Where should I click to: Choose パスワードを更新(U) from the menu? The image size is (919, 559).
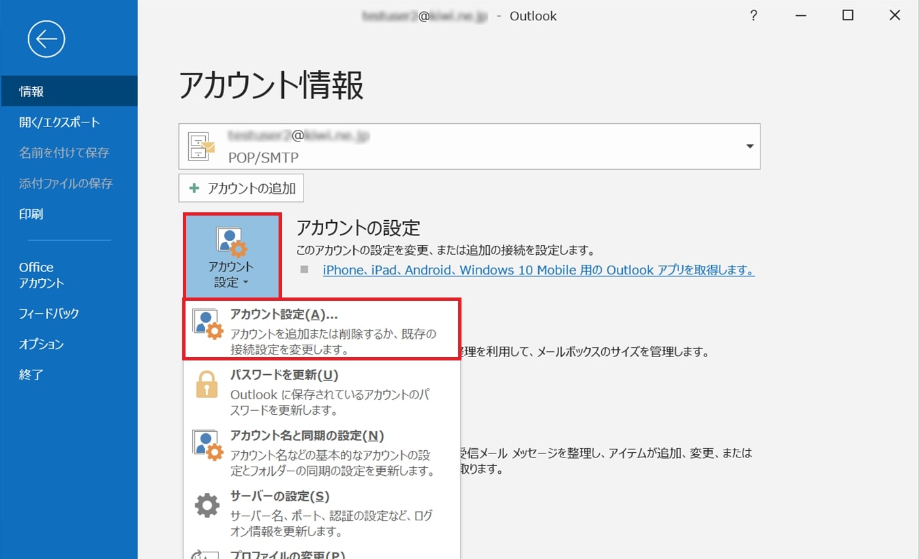(322, 392)
